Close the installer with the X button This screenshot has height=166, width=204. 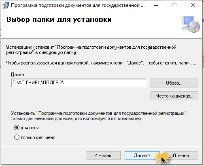(193, 6)
